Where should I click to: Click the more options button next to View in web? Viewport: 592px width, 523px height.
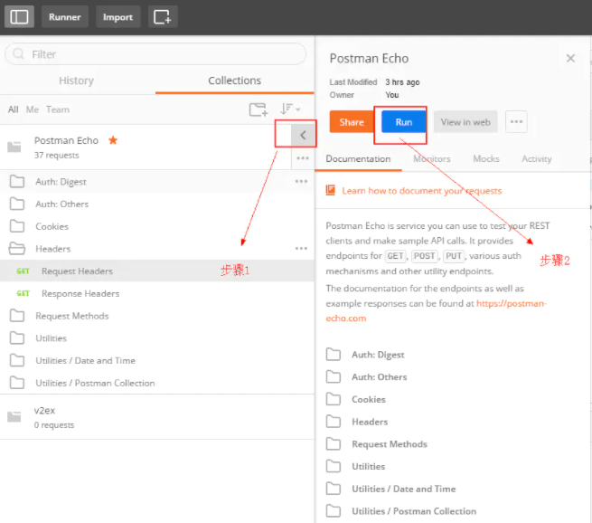[516, 122]
